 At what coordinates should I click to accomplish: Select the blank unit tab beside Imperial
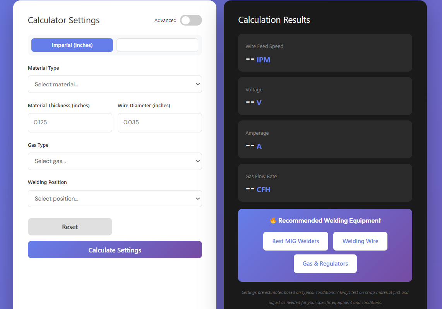(x=157, y=45)
